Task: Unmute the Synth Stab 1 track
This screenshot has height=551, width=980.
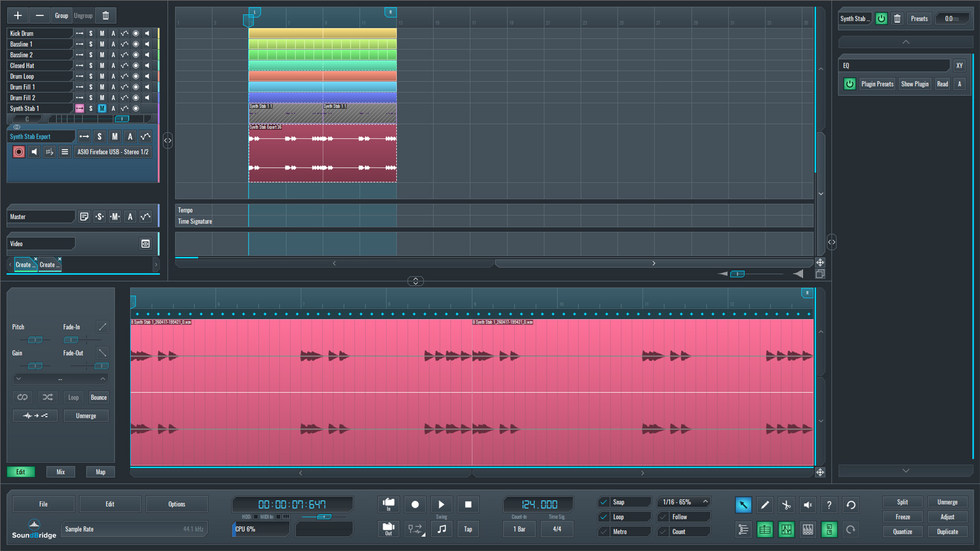Action: coord(102,108)
